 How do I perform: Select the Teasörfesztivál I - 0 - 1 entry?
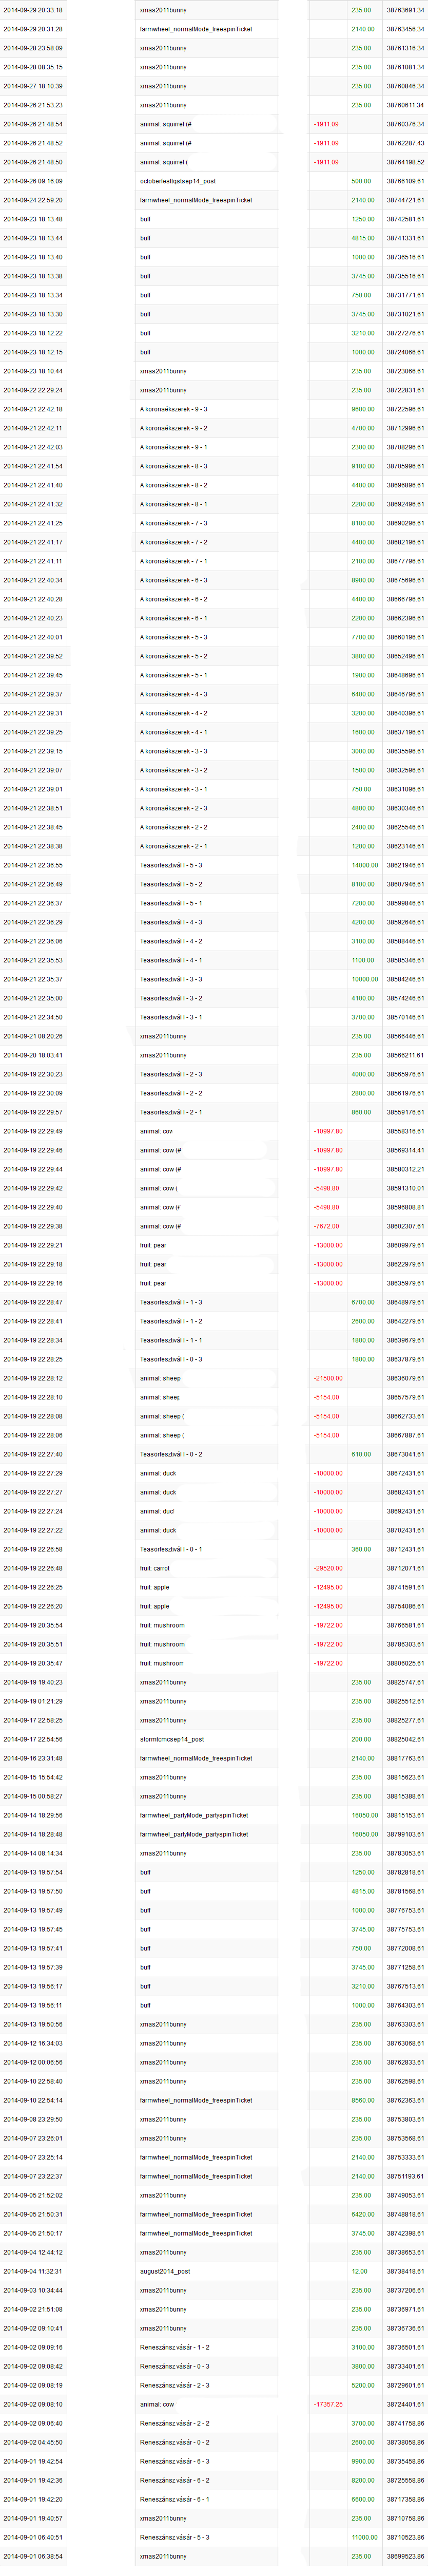170,1549
